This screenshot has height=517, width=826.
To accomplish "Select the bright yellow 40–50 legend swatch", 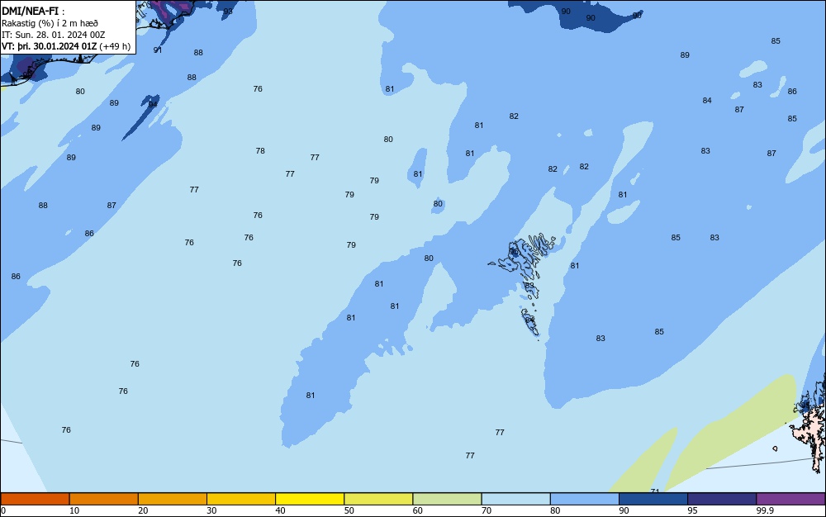I will click(x=310, y=499).
